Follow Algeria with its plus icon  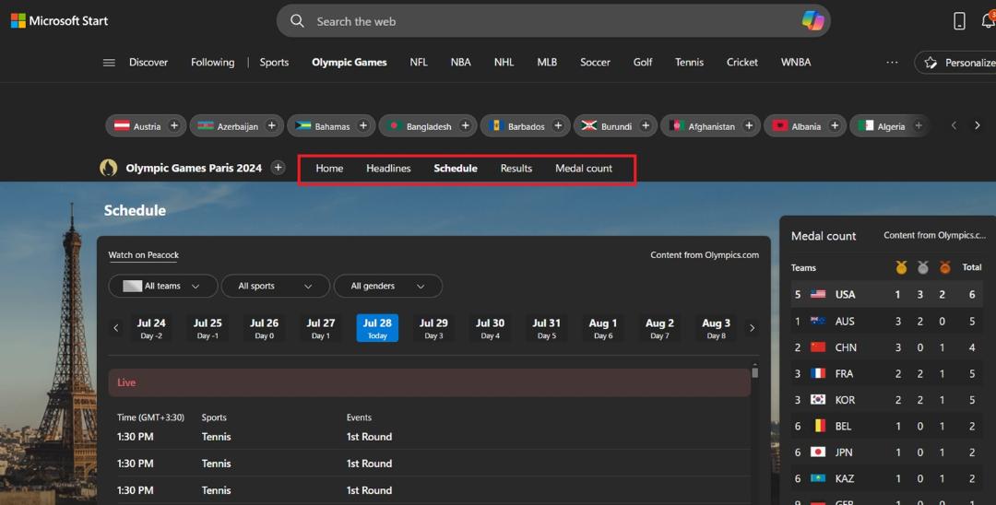919,125
